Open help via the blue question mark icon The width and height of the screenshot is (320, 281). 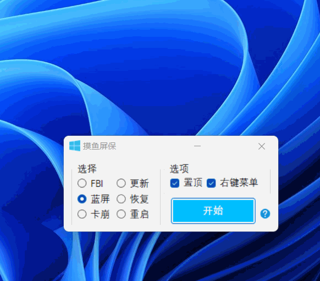(265, 214)
